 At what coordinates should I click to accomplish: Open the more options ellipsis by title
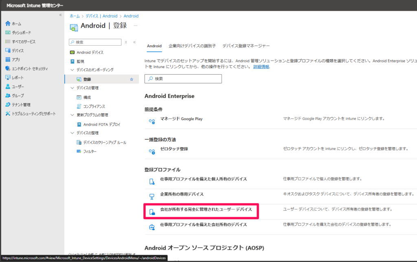(135, 26)
